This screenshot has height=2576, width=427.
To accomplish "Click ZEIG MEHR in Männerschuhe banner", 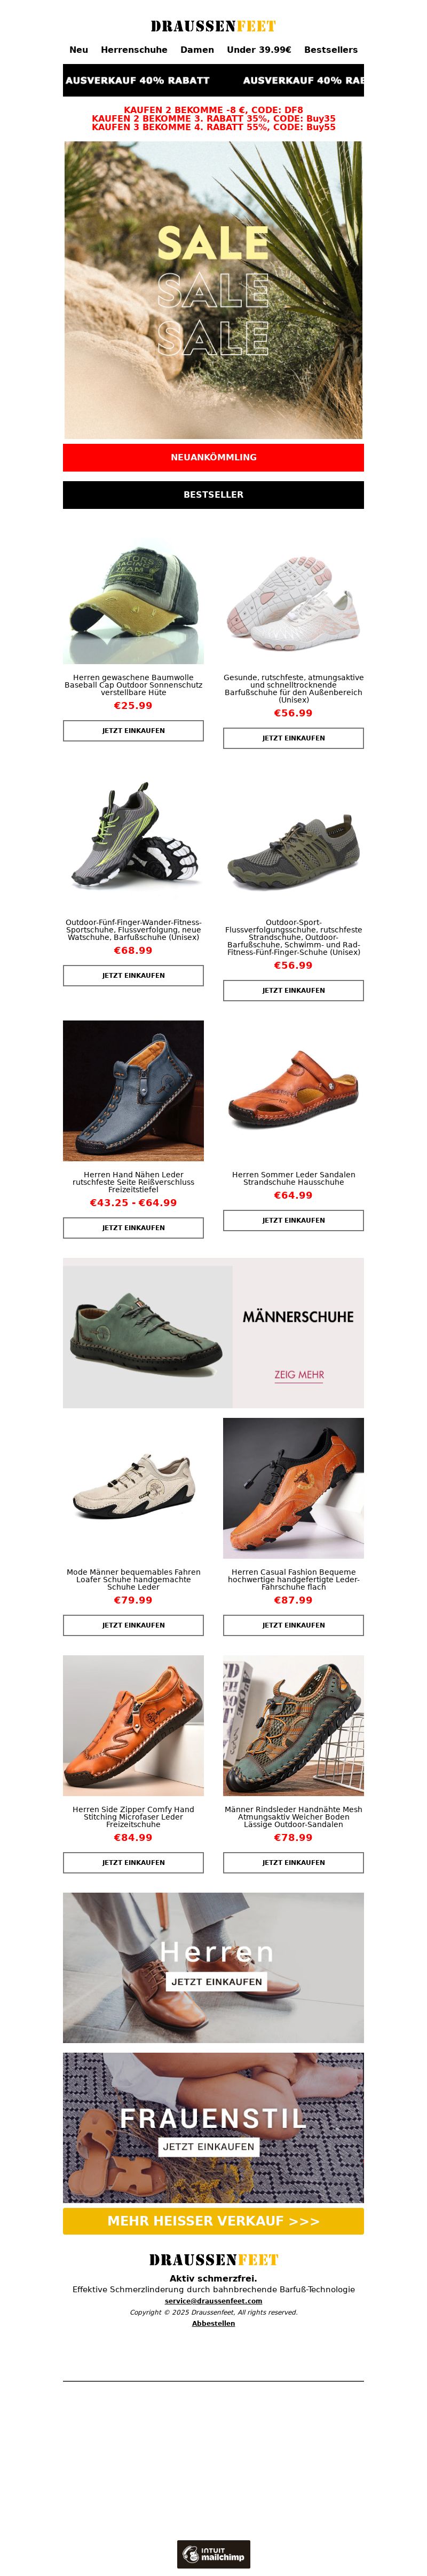I will coord(299,1375).
